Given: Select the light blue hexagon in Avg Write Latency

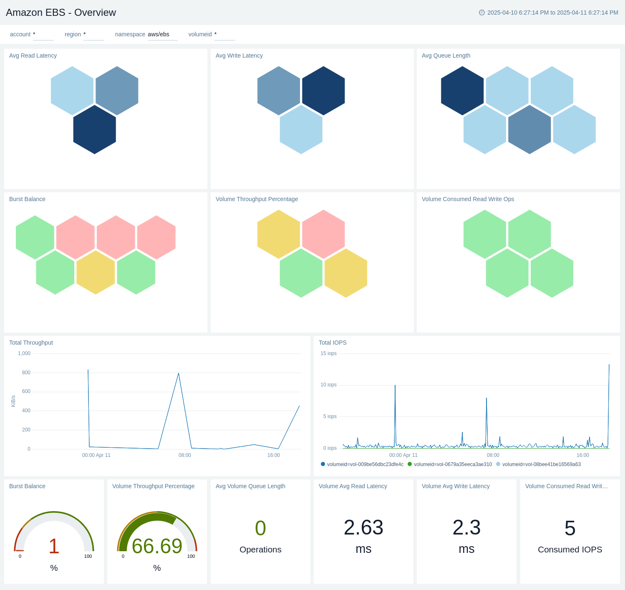Looking at the screenshot, I should click(301, 129).
